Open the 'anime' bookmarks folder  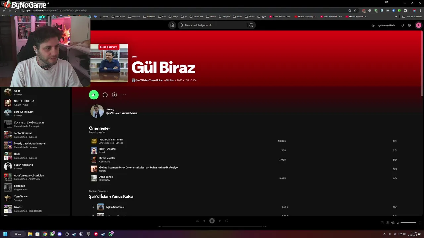click(x=211, y=16)
